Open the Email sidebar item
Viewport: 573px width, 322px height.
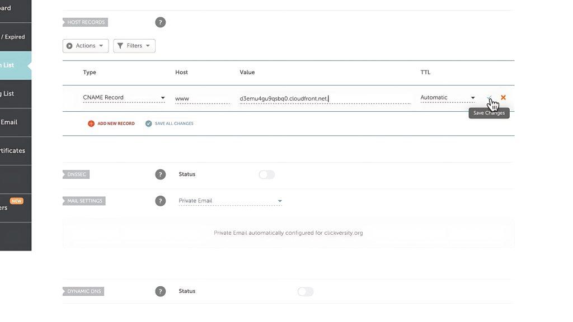coord(16,122)
